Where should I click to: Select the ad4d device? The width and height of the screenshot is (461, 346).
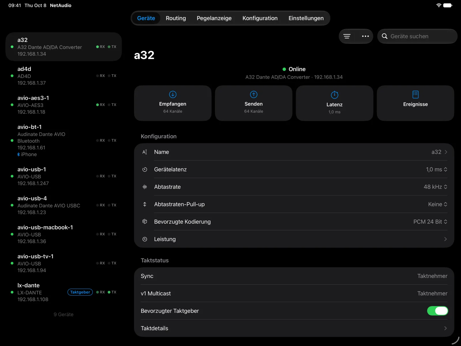(64, 76)
